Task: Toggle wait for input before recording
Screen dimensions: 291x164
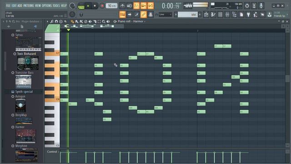Action: (x=129, y=6)
